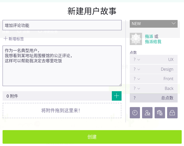Screen dimensions: 184x146
Task: Toggle the blocked lock icon
Action: [x=172, y=113]
